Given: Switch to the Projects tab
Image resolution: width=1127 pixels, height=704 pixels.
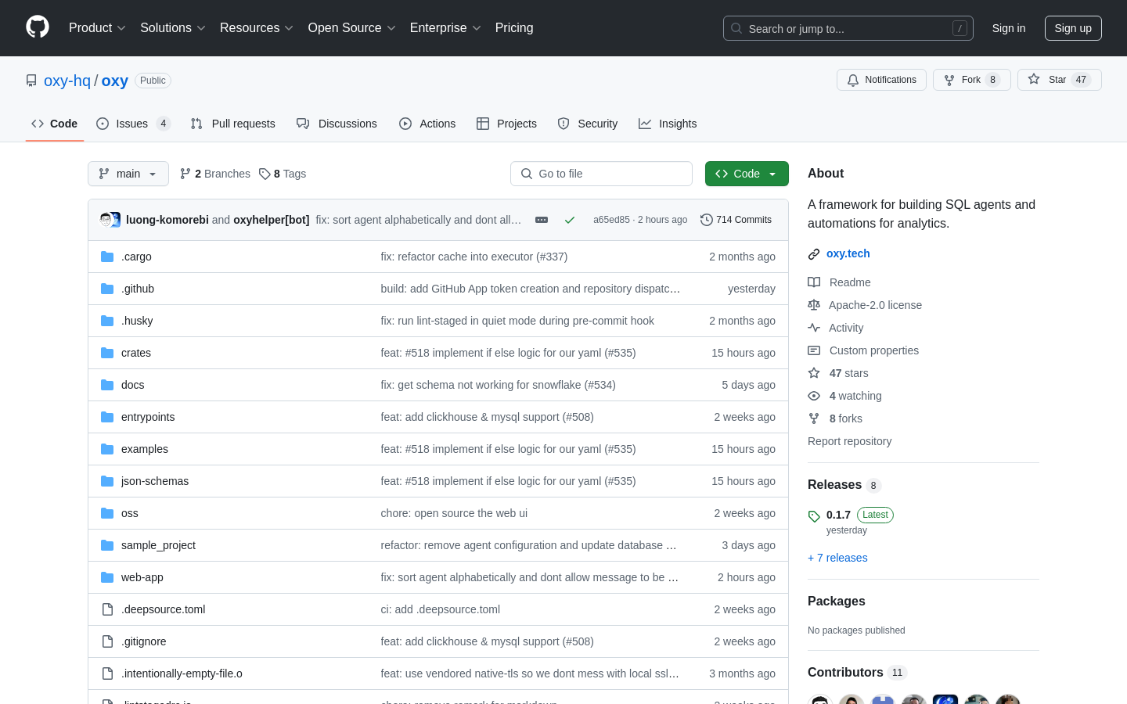Looking at the screenshot, I should [507, 124].
